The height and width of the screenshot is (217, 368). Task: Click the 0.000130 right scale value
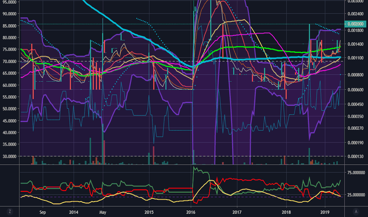pyautogui.click(x=355, y=157)
